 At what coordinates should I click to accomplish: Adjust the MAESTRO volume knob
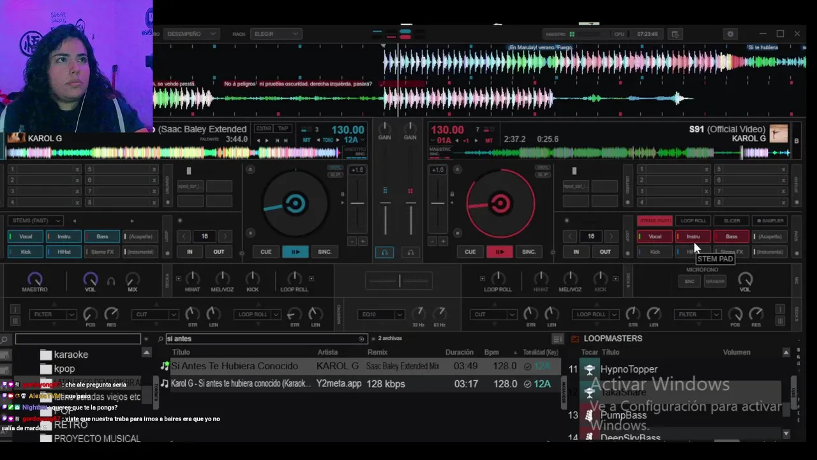[x=34, y=279]
